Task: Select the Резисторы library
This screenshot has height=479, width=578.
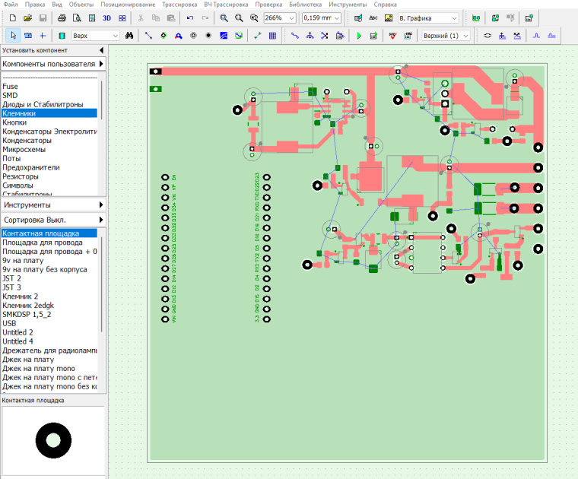Action: (x=49, y=176)
